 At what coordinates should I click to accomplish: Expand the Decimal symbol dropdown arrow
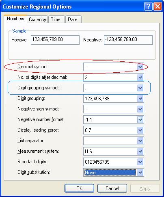click(x=140, y=67)
